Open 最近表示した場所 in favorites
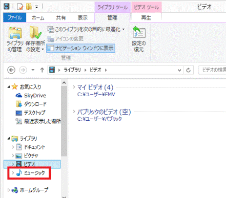 [x=43, y=121]
